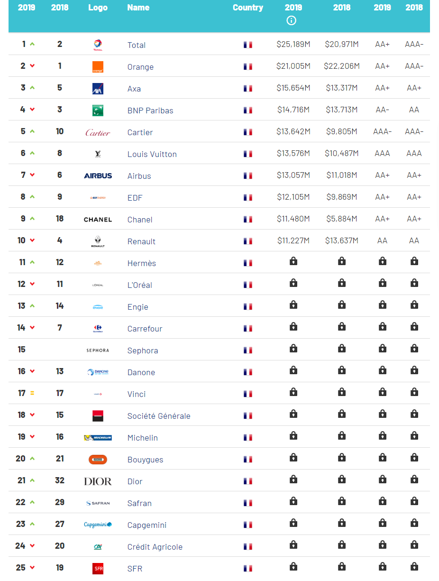The height and width of the screenshot is (581, 439).
Task: Click the info icon under 2019 header
Action: pyautogui.click(x=292, y=20)
